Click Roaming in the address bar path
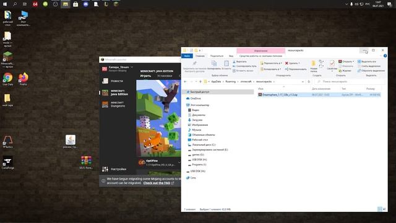The height and width of the screenshot is (223, 396). (x=230, y=82)
